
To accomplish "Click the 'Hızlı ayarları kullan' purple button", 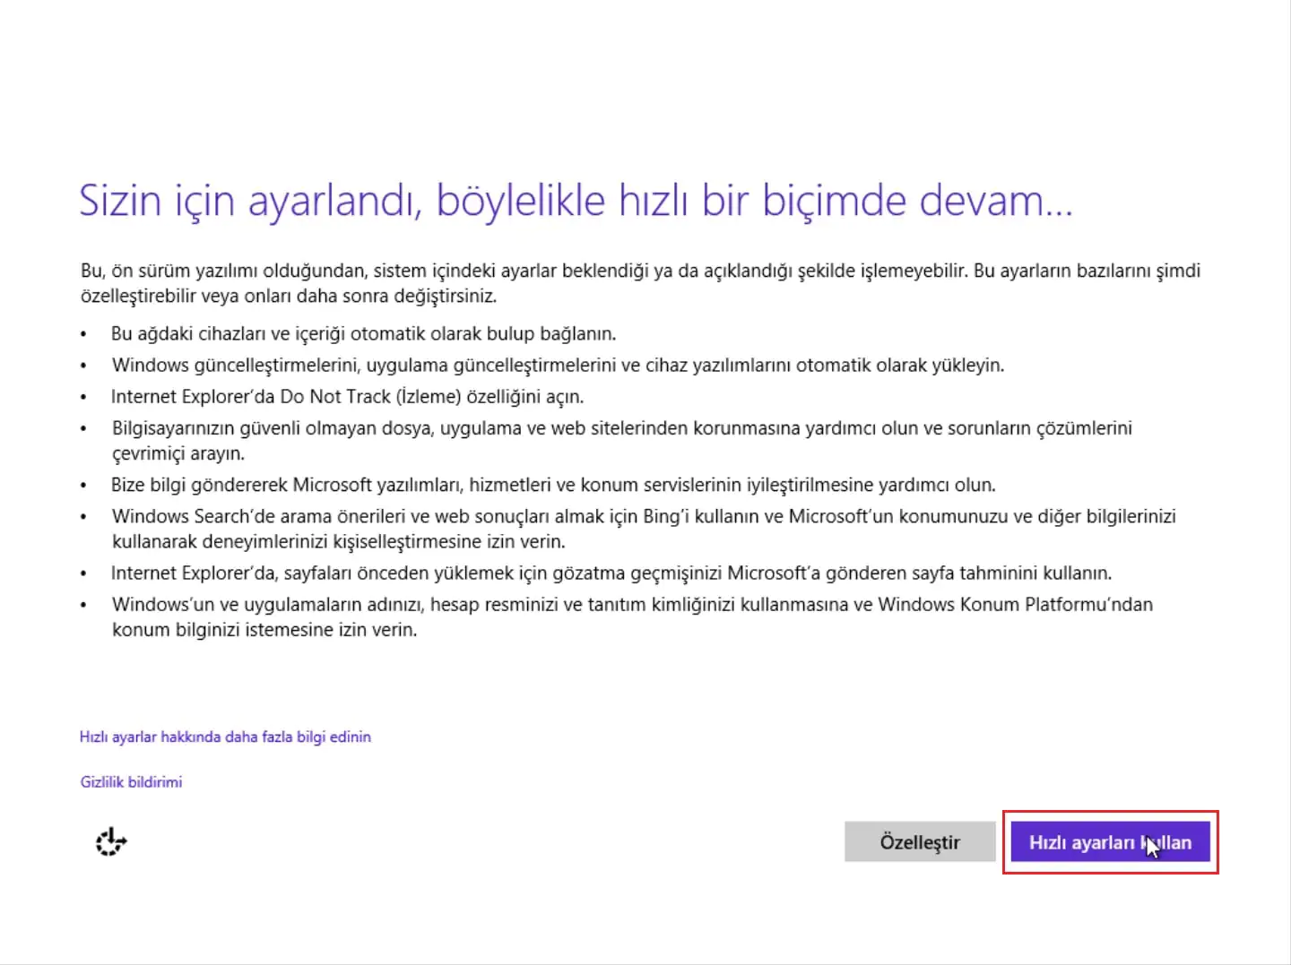I will tap(1111, 841).
